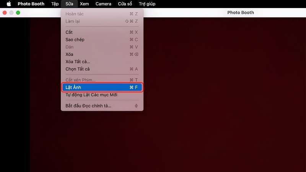The height and width of the screenshot is (172, 306).
Task: Open the Xem menu
Action: [x=84, y=4]
